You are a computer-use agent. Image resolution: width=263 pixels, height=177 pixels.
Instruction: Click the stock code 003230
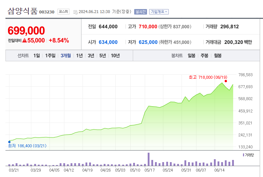(47, 12)
